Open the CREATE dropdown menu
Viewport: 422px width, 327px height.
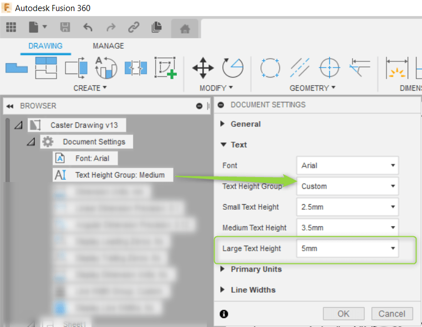click(x=90, y=88)
